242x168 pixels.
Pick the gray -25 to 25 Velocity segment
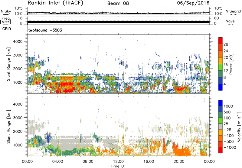[221, 126]
